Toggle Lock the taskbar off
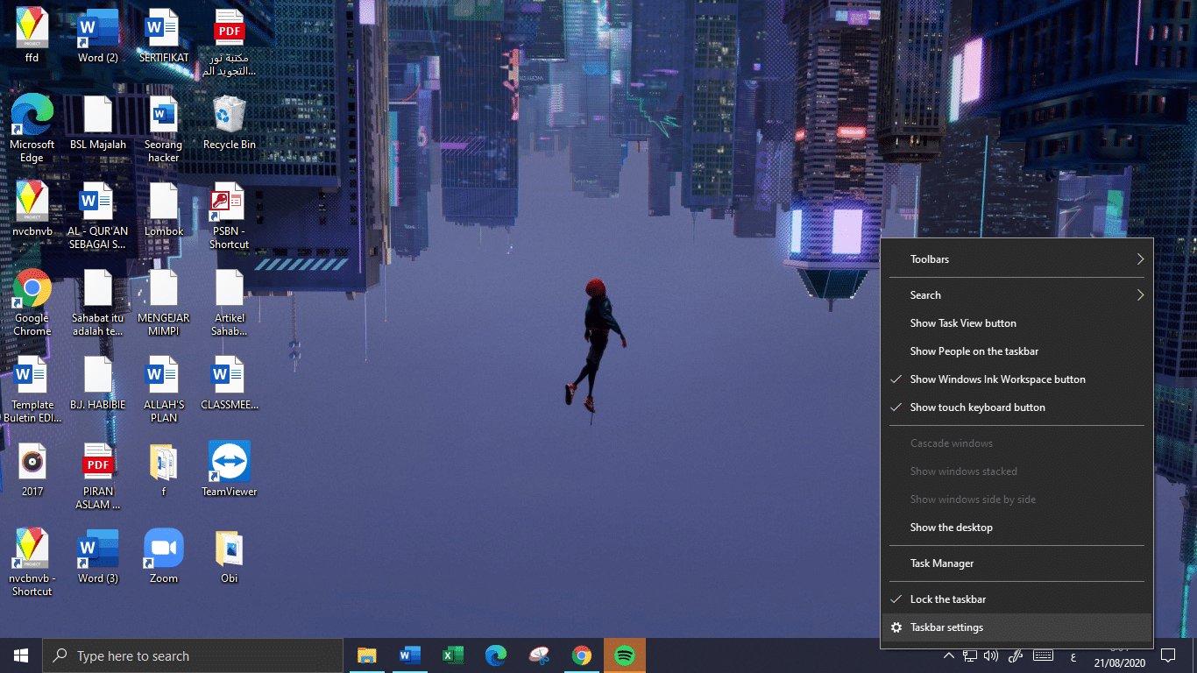1197x673 pixels. tap(1016, 599)
